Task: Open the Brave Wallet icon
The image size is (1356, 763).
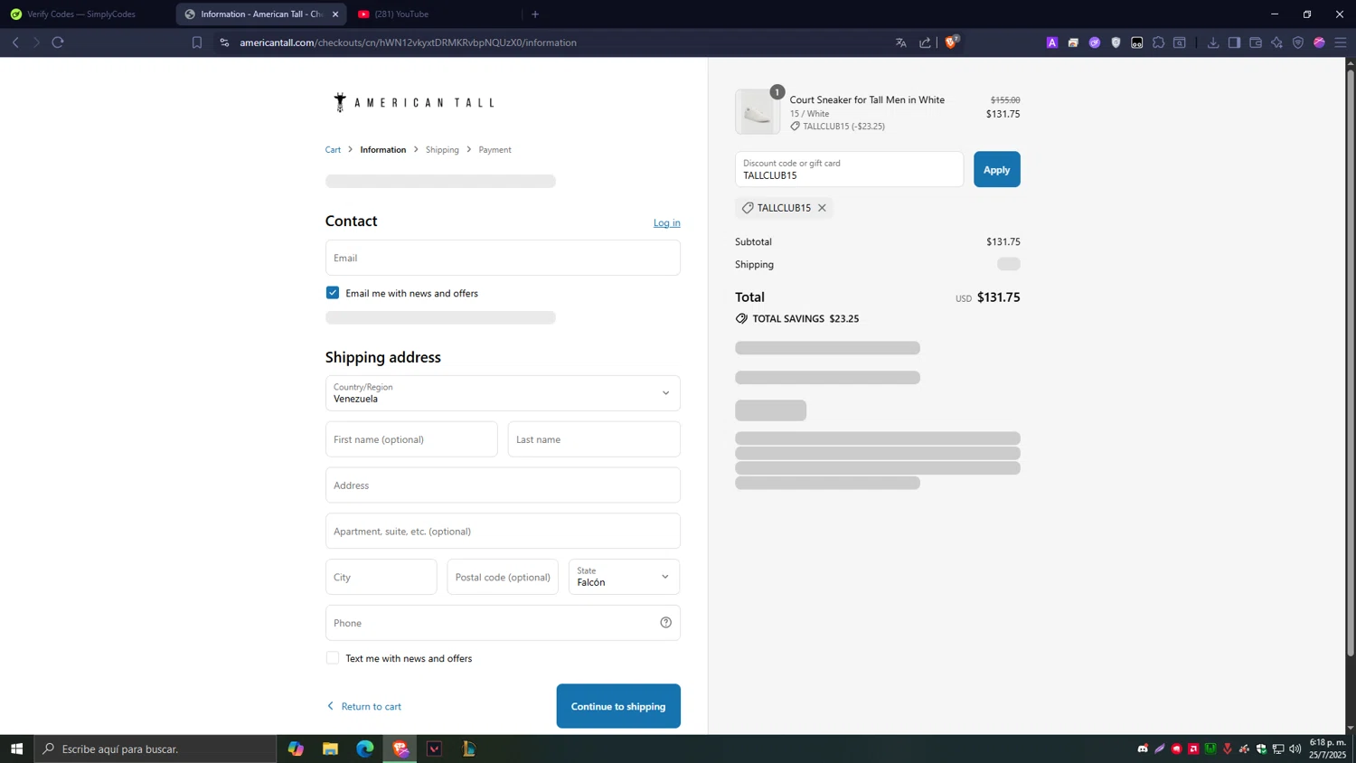Action: (x=1256, y=42)
